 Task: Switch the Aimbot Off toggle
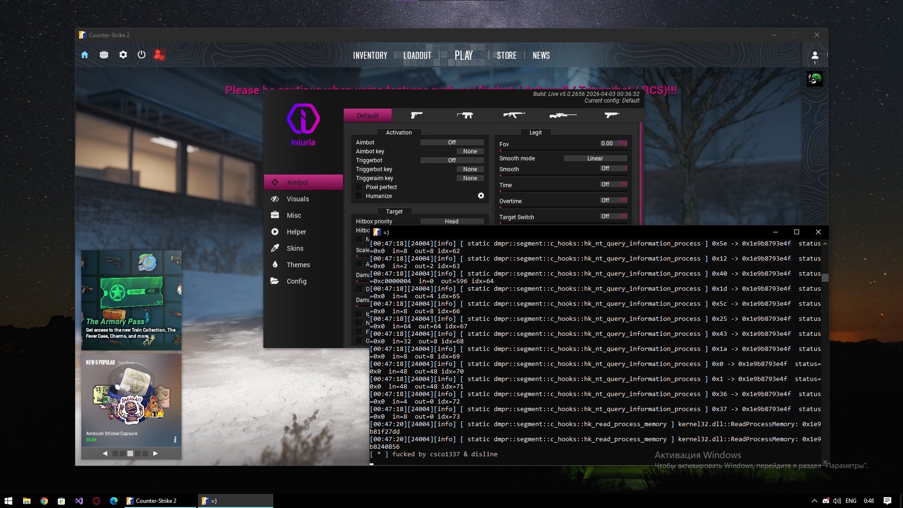click(x=451, y=143)
